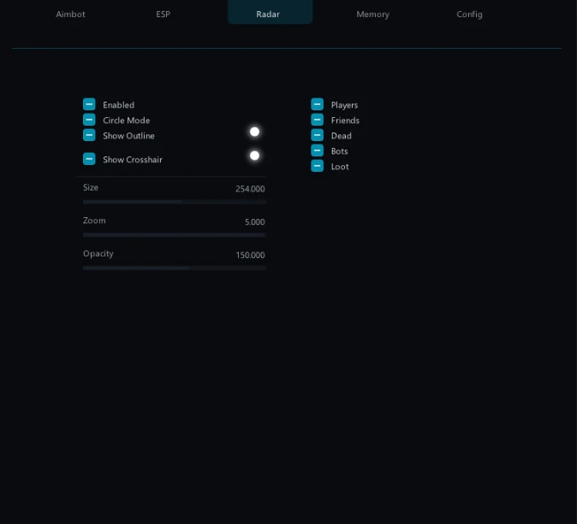Open the Show Crosshair color picker
Image resolution: width=577 pixels, height=524 pixels.
pyautogui.click(x=254, y=156)
